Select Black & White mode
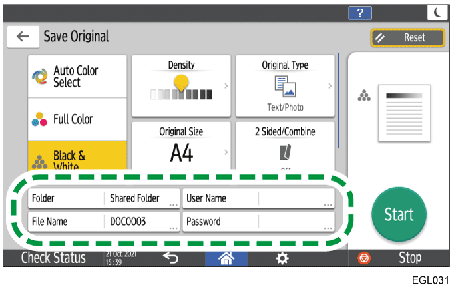 click(68, 158)
